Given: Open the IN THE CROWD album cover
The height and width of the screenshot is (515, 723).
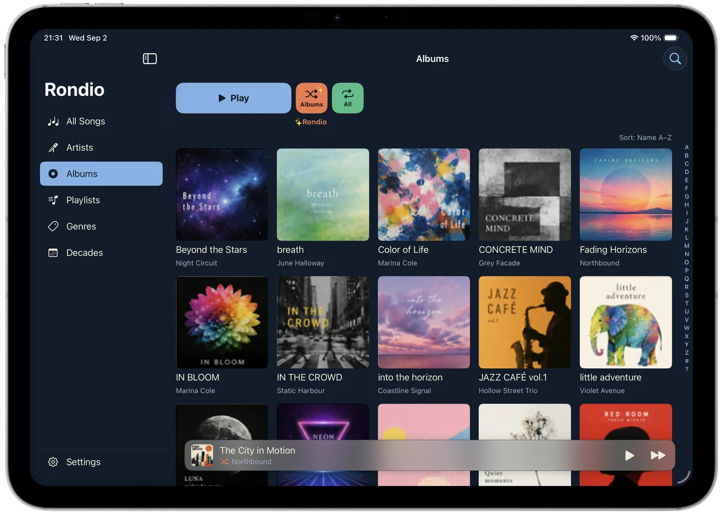Looking at the screenshot, I should [323, 322].
